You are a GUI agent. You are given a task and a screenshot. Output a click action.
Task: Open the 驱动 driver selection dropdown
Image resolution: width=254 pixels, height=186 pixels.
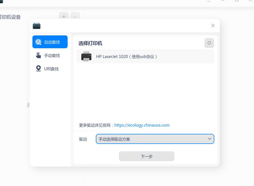click(155, 139)
